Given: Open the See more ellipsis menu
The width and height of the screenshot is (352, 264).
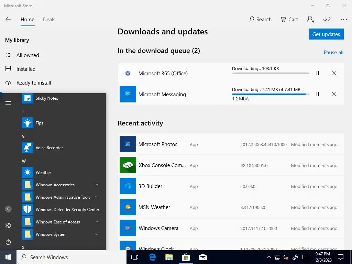Looking at the screenshot, I should (x=343, y=20).
